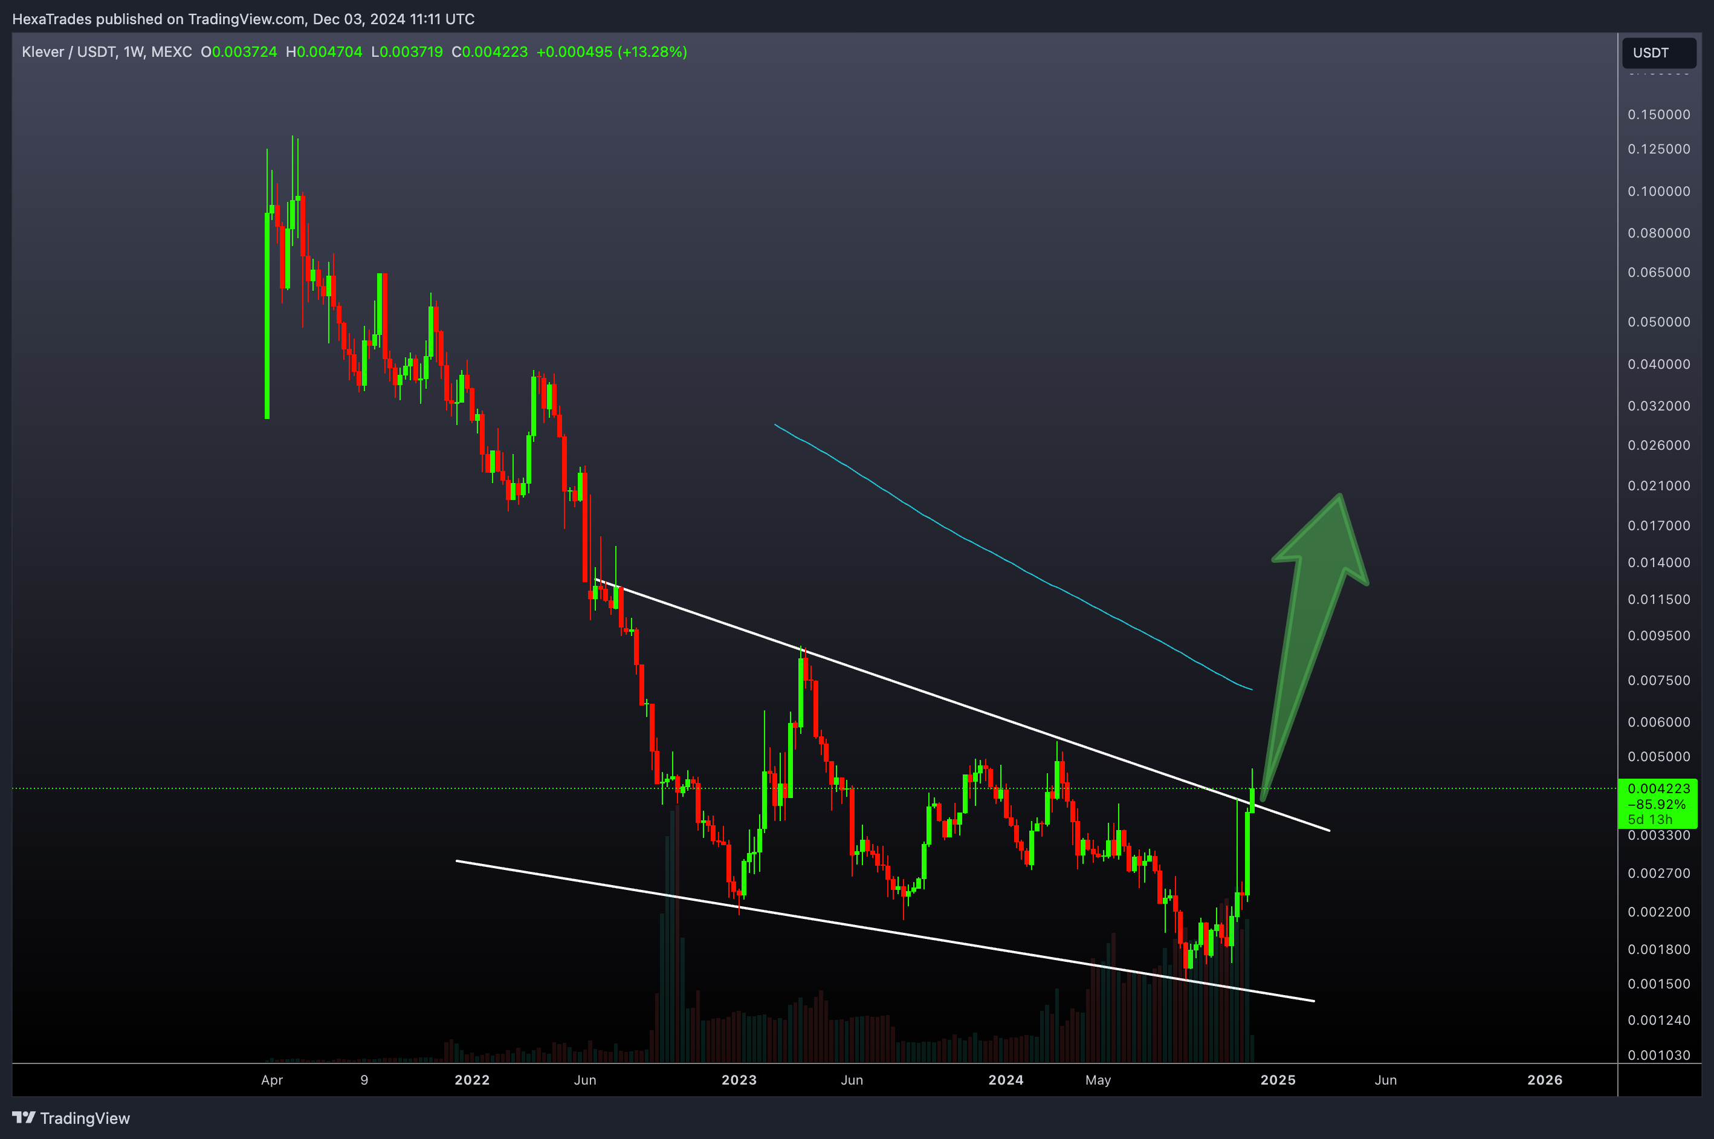
Task: Click the close value C0.004223
Action: pyautogui.click(x=490, y=53)
